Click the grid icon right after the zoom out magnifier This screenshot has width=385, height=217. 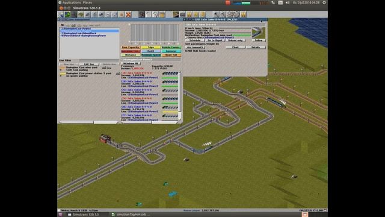pyautogui.click(x=229, y=14)
